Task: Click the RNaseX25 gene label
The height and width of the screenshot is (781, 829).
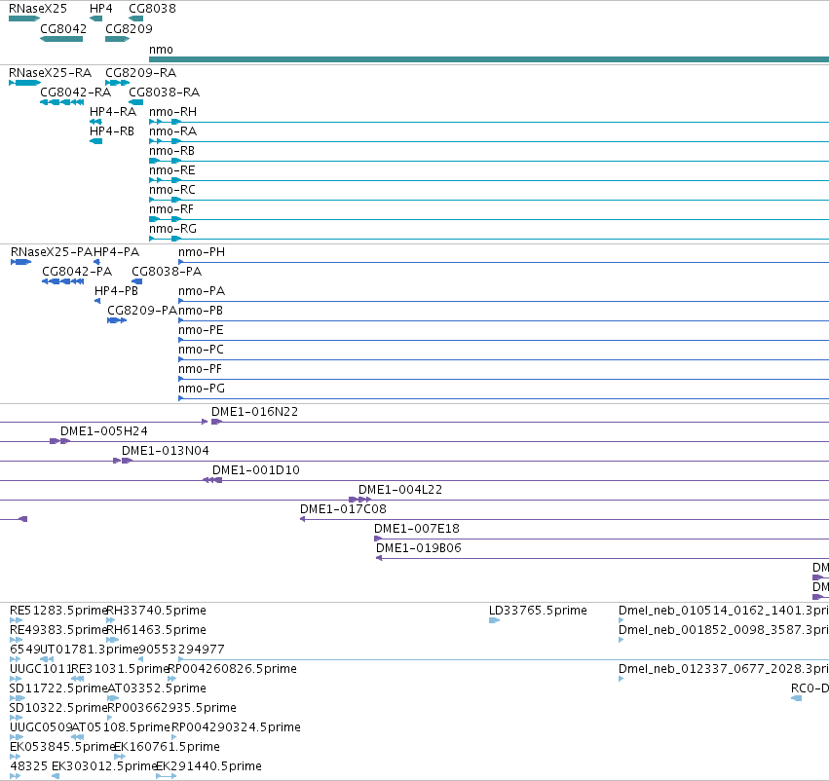Action: (x=38, y=9)
